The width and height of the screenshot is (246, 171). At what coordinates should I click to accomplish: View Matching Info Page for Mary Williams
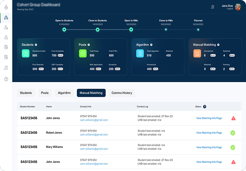[x=209, y=147]
